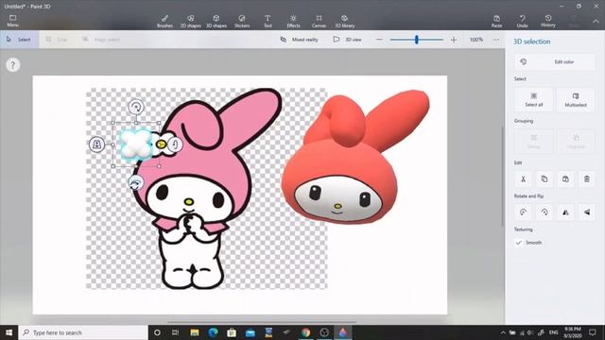Click the Rotate right icon
605x340 pixels.
[x=544, y=212]
